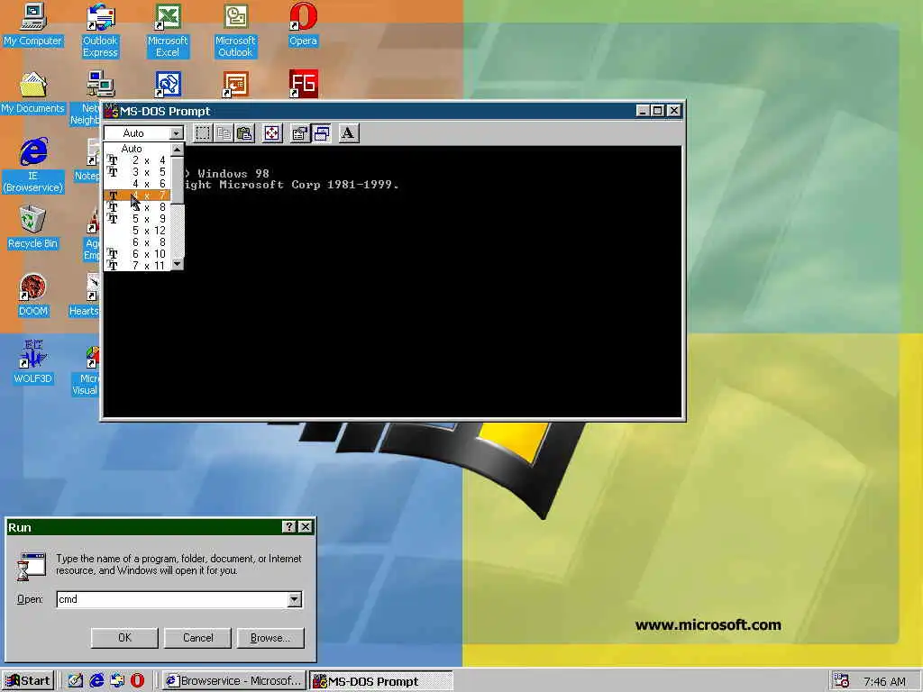
Task: Click Show Desktop quick launch icon
Action: pos(76,681)
